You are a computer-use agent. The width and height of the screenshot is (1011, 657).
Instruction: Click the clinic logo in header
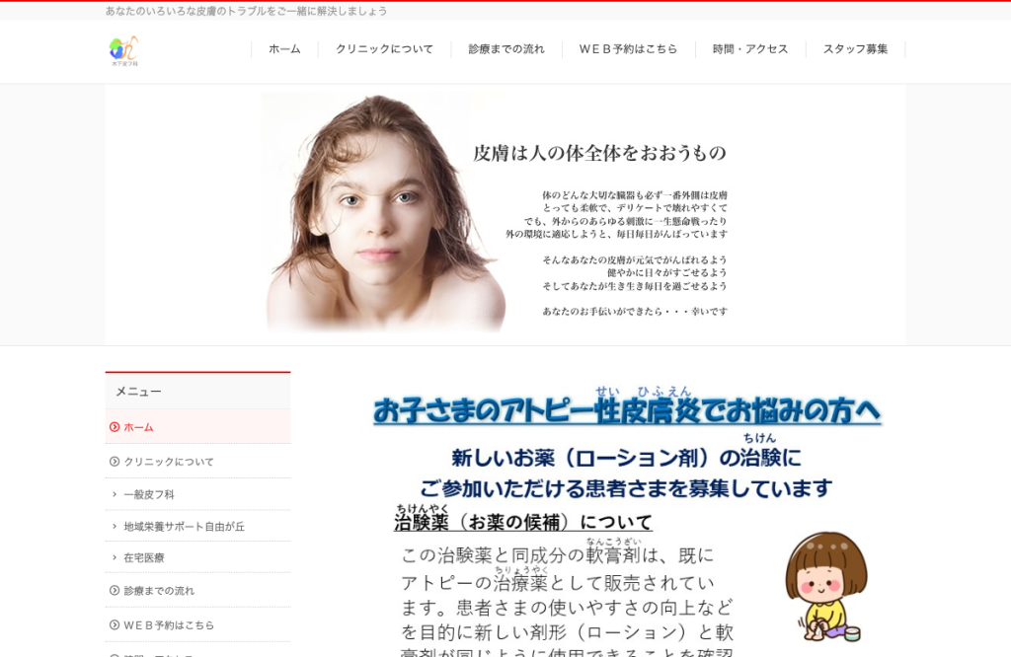click(x=123, y=51)
